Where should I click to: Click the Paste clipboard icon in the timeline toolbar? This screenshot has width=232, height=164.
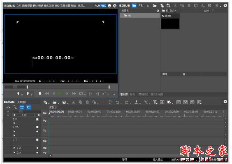point(87,102)
